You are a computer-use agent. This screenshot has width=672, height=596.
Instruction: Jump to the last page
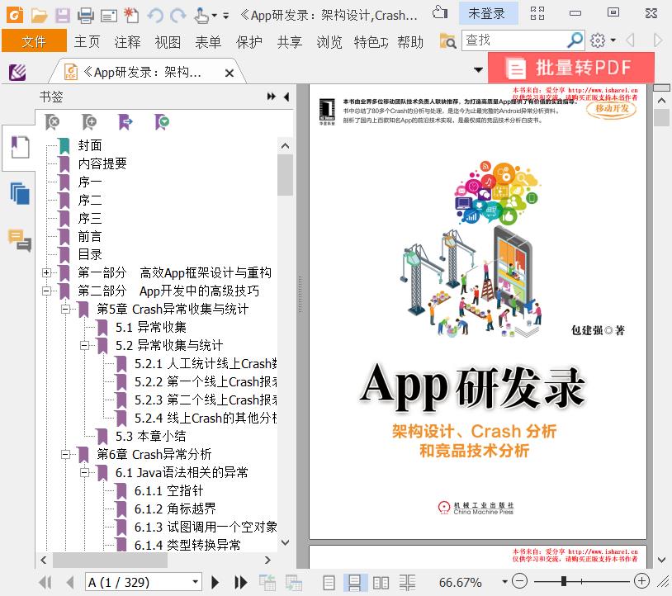pyautogui.click(x=241, y=582)
